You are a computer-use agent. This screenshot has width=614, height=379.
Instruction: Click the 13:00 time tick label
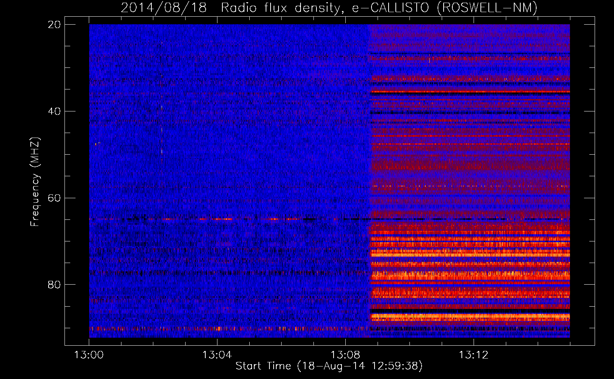tap(89, 355)
